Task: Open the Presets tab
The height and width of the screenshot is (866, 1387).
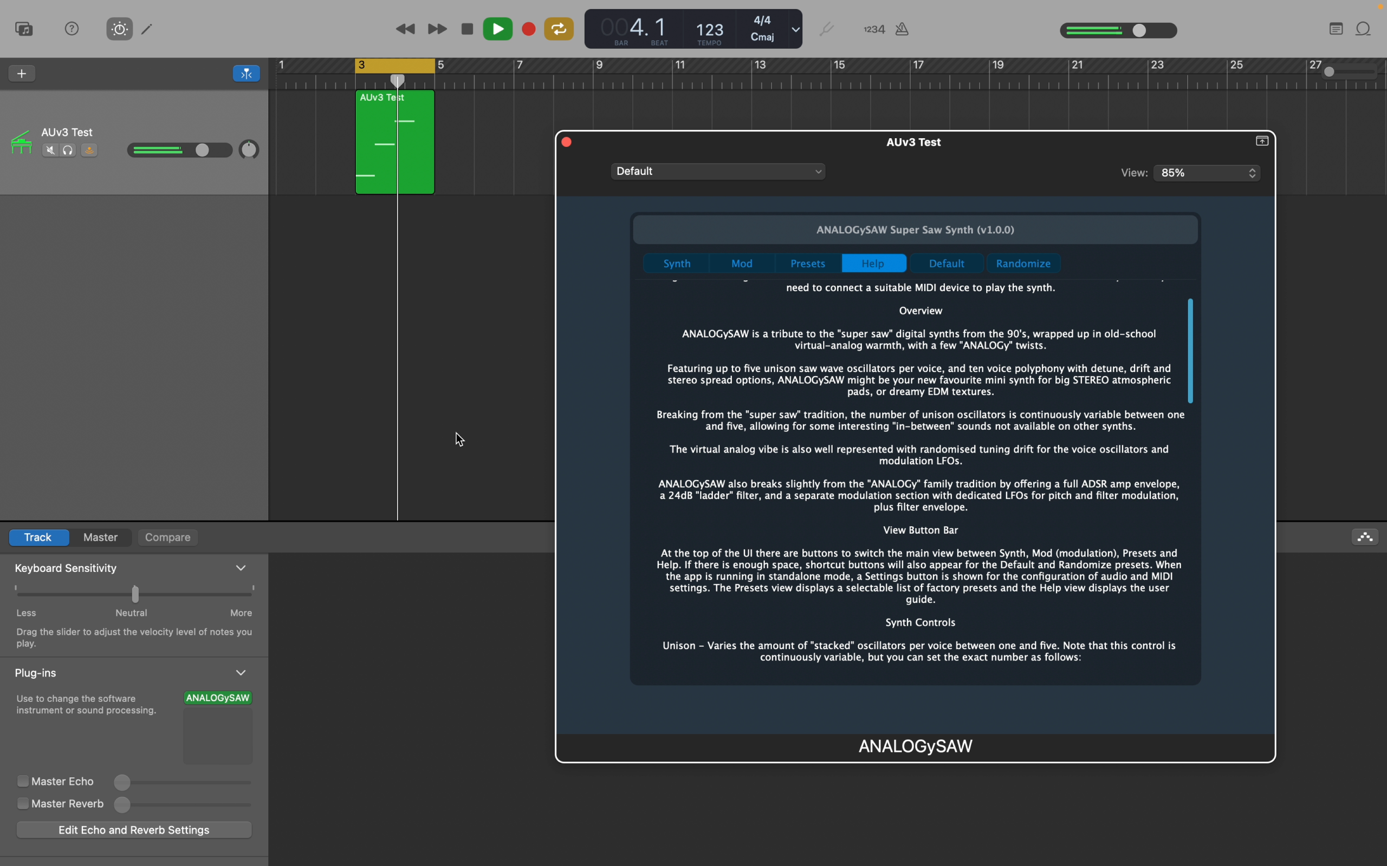Action: coord(808,264)
